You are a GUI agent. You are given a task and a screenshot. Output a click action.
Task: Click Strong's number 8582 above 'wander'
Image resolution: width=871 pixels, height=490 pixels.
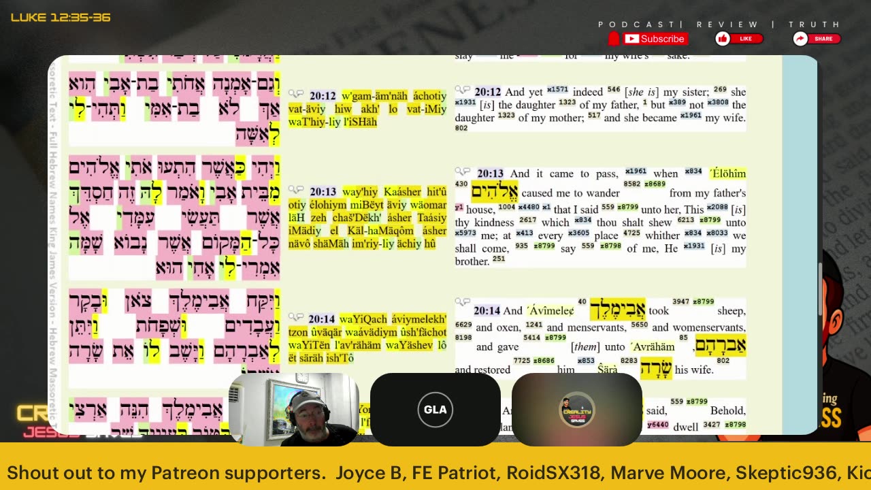click(632, 184)
